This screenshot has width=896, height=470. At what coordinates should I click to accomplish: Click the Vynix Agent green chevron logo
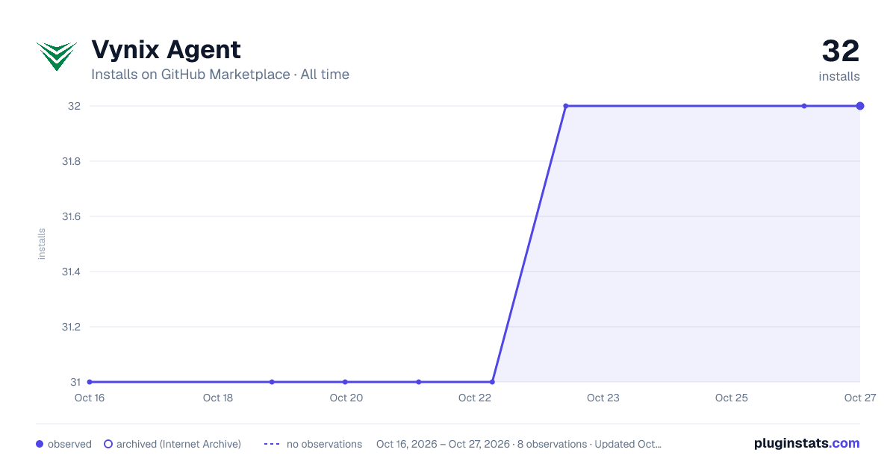[57, 56]
